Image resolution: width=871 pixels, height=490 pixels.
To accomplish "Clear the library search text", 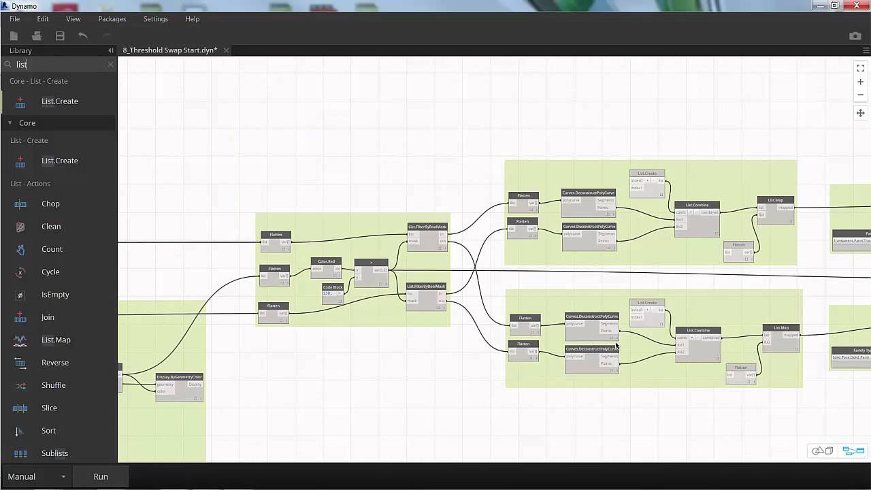I will tap(110, 65).
